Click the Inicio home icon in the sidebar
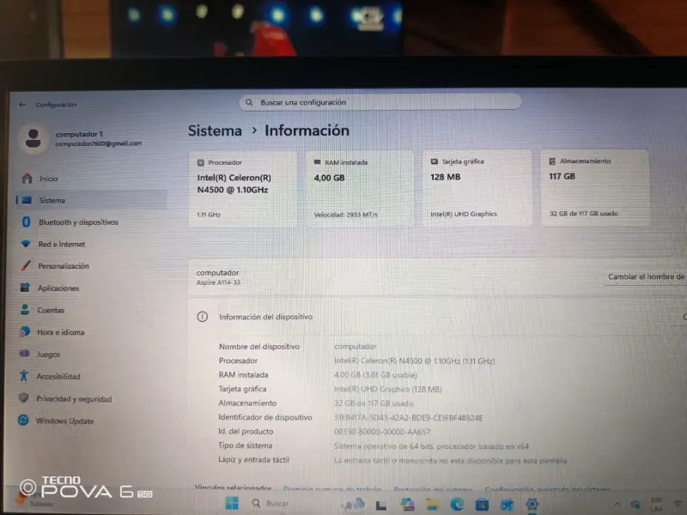The width and height of the screenshot is (687, 515). (27, 179)
